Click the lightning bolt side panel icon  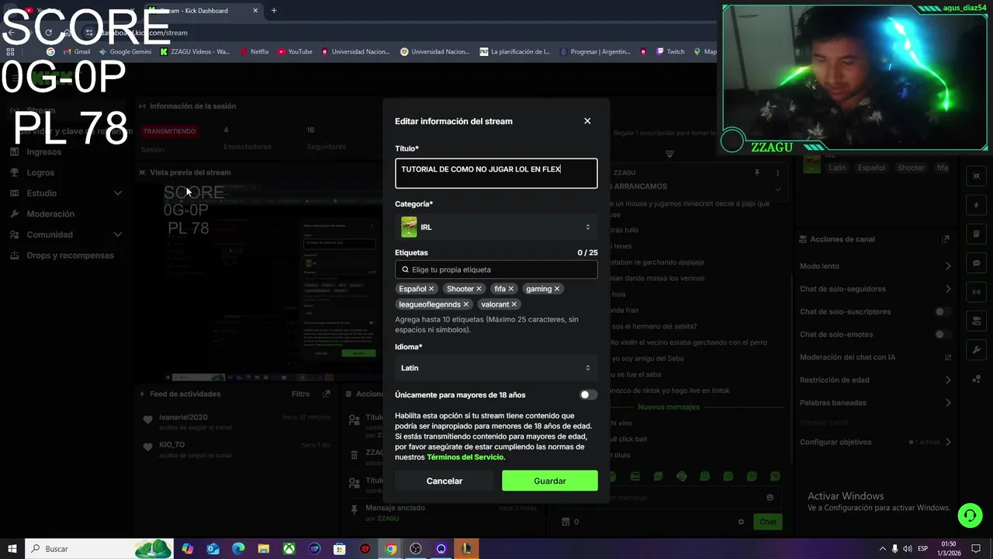pos(977,205)
